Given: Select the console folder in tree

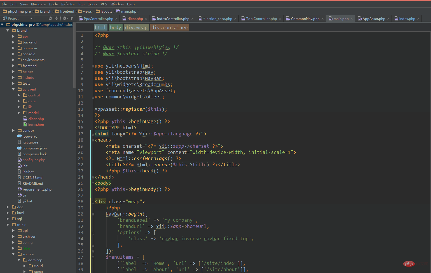Looking at the screenshot, I should [29, 54].
